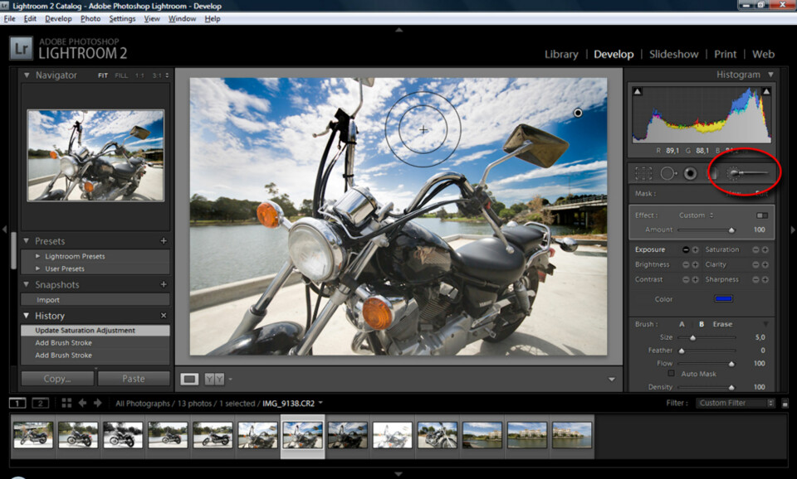Viewport: 797px width, 479px height.
Task: Switch to Loupe view icon in toolbar
Action: (189, 379)
